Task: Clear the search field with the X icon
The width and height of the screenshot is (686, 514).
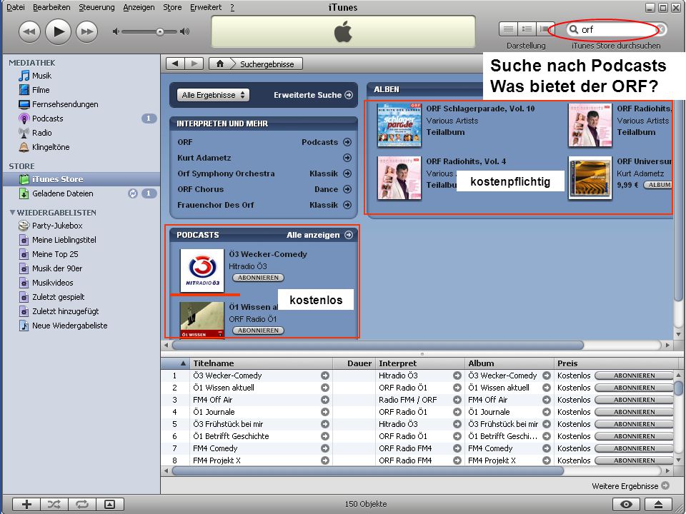Action: [661, 29]
